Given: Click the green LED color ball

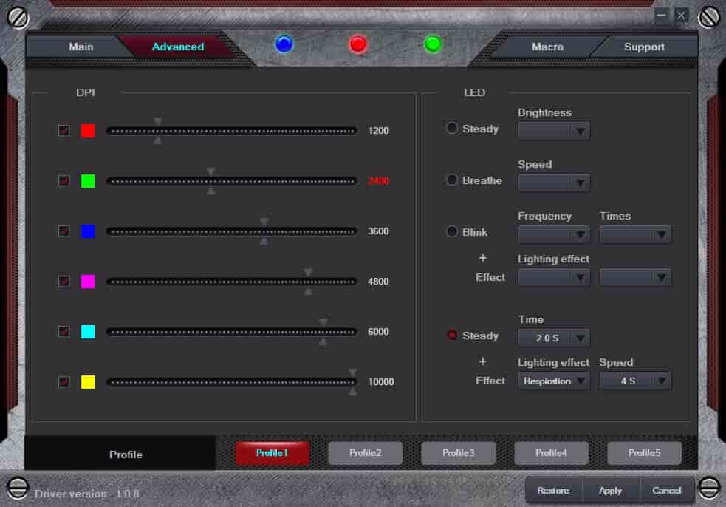Looking at the screenshot, I should [x=433, y=44].
